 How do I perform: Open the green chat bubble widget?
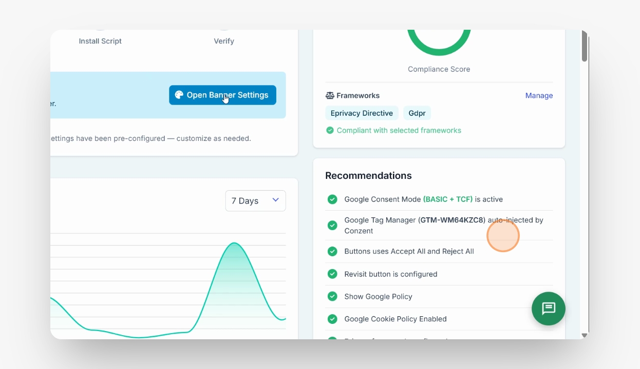549,309
